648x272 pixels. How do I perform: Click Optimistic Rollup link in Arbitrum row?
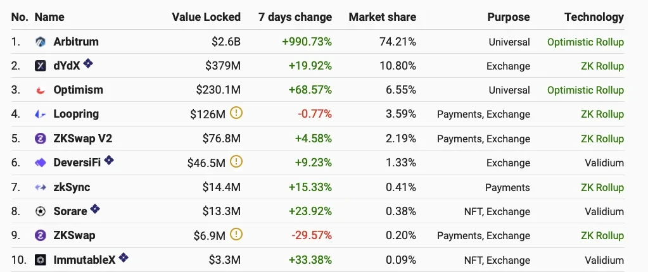tap(585, 42)
